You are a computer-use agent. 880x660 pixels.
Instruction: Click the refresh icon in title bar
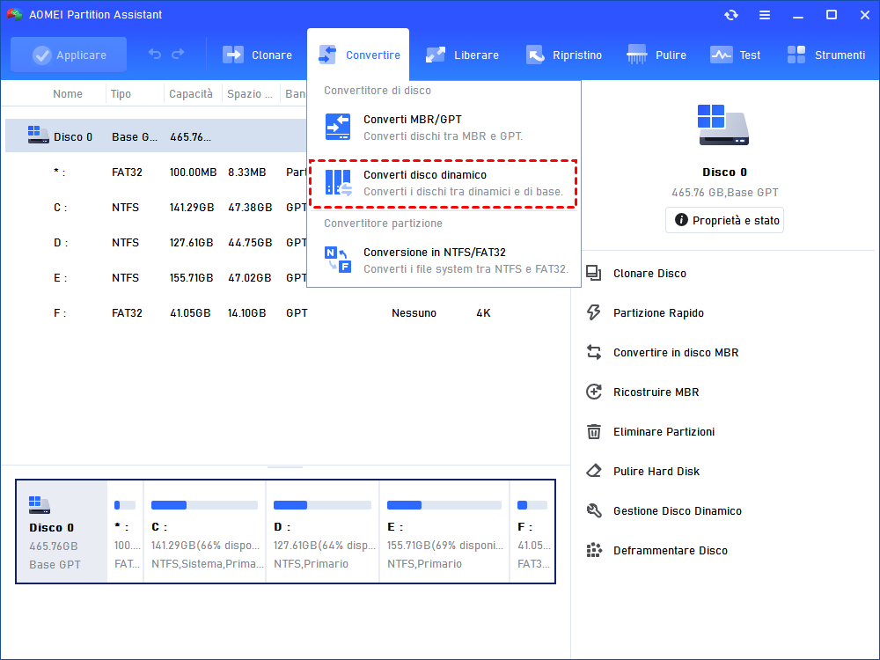point(730,15)
